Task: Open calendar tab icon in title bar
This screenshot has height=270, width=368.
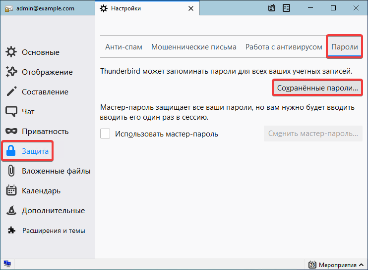Action: click(272, 8)
